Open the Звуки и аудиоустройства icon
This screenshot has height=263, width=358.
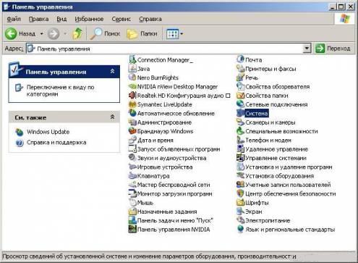tap(167, 158)
